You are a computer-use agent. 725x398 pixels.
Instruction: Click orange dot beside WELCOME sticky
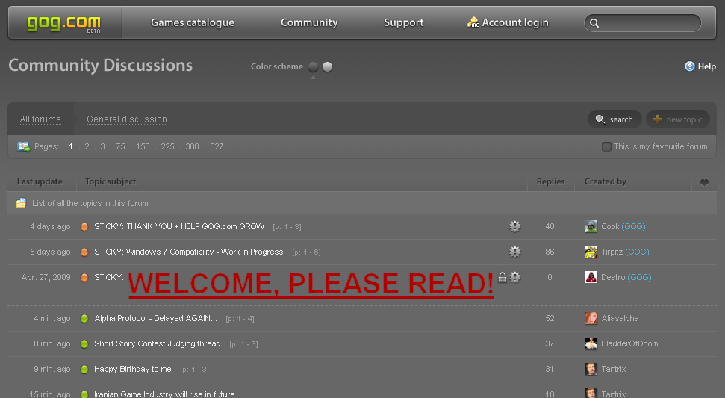pos(84,277)
